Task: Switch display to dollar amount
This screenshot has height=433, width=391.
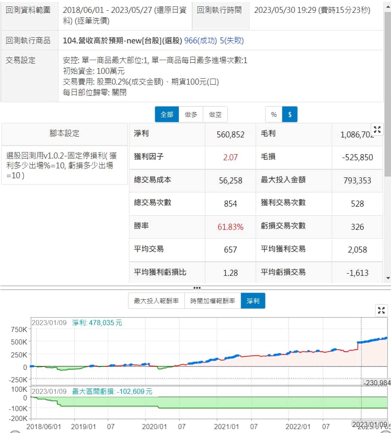Action: point(290,115)
